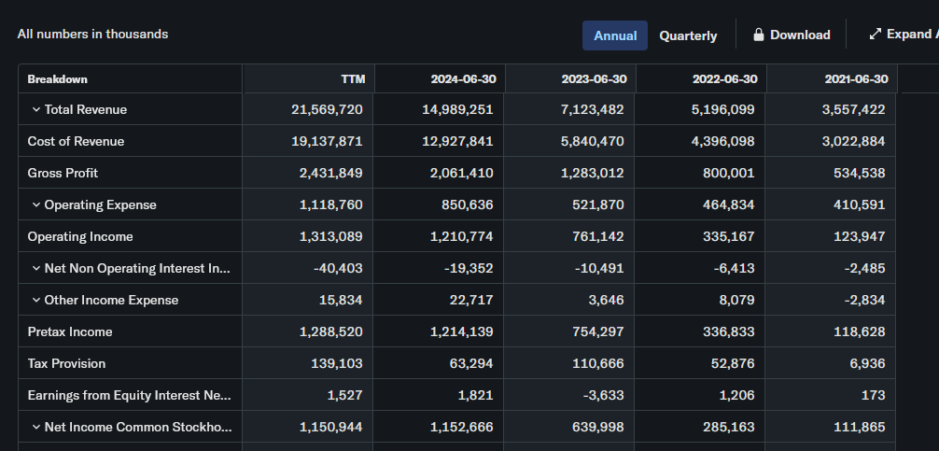Click Cost of Revenue value 12,927,841

click(x=458, y=141)
